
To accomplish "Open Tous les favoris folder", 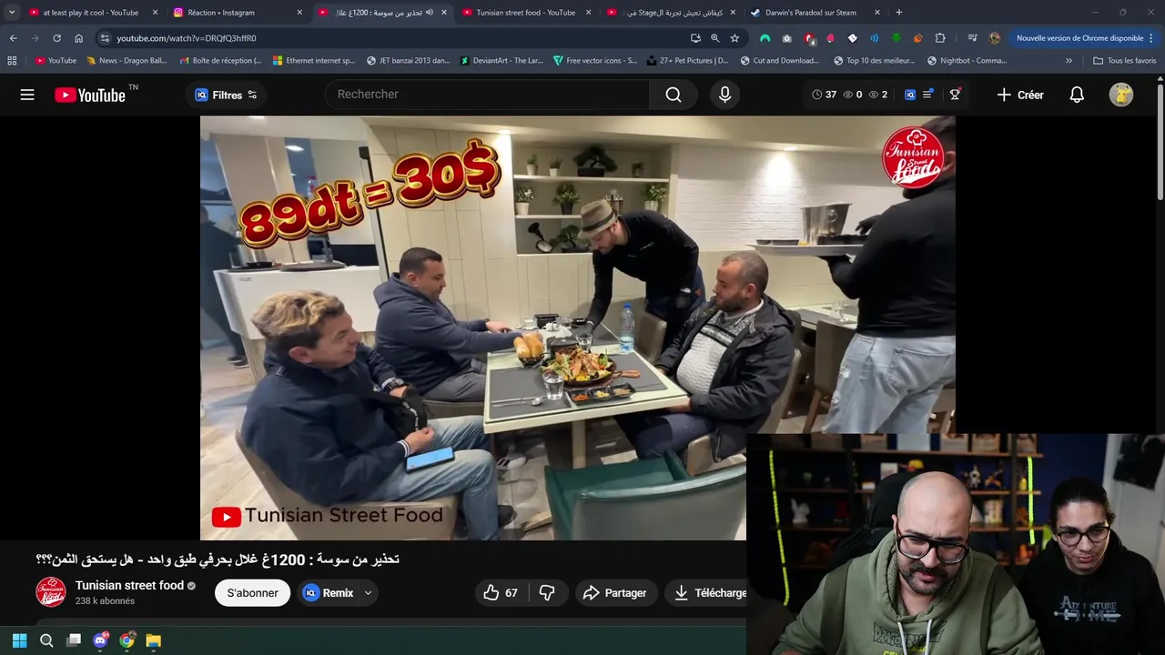I will tap(1124, 61).
